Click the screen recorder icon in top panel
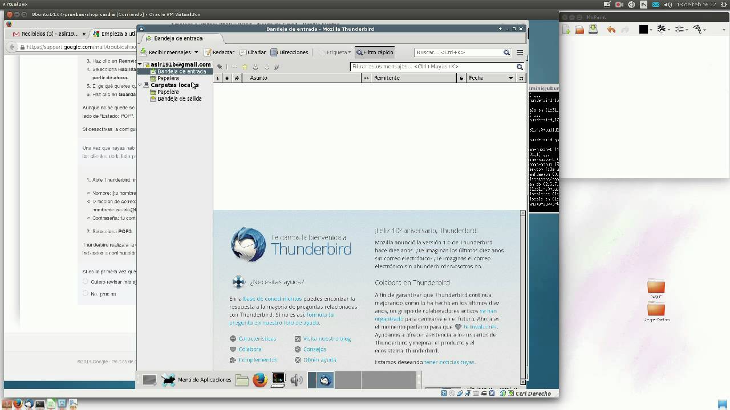730x410 pixels. click(x=619, y=5)
